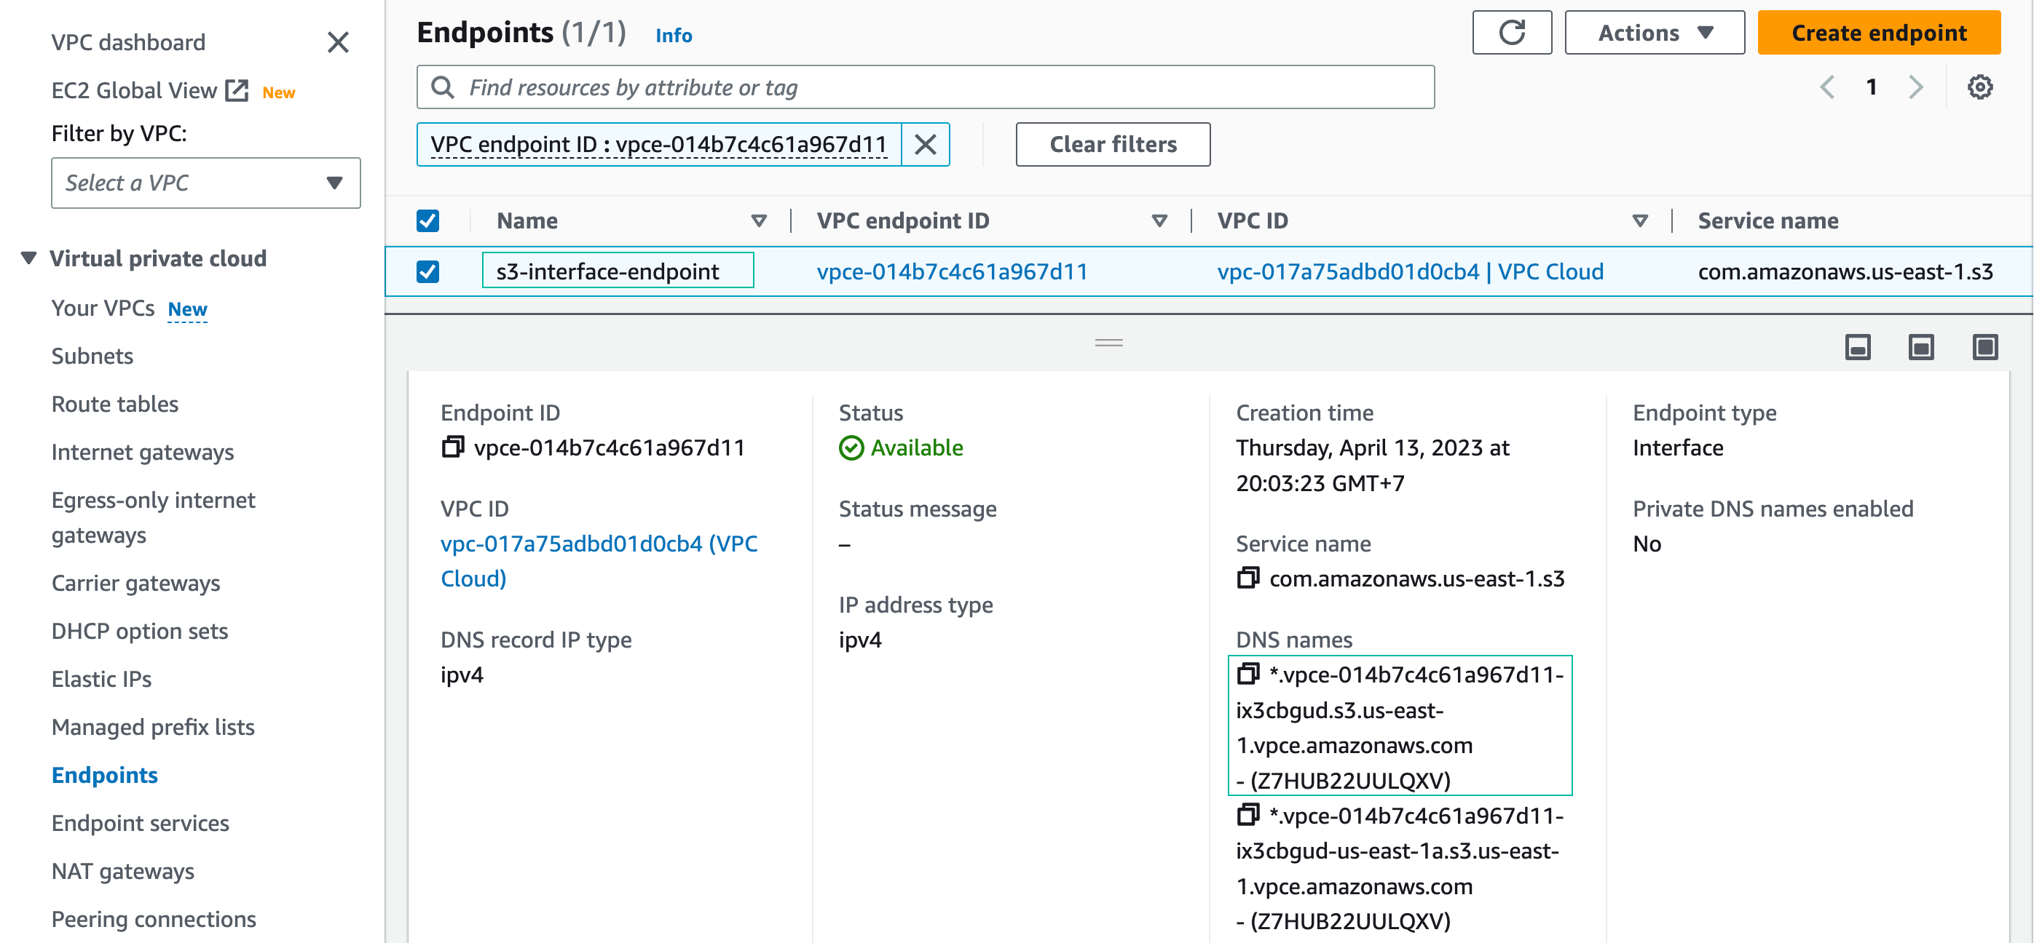The image size is (2042, 943).
Task: Go to NAT gateways page
Action: (123, 871)
